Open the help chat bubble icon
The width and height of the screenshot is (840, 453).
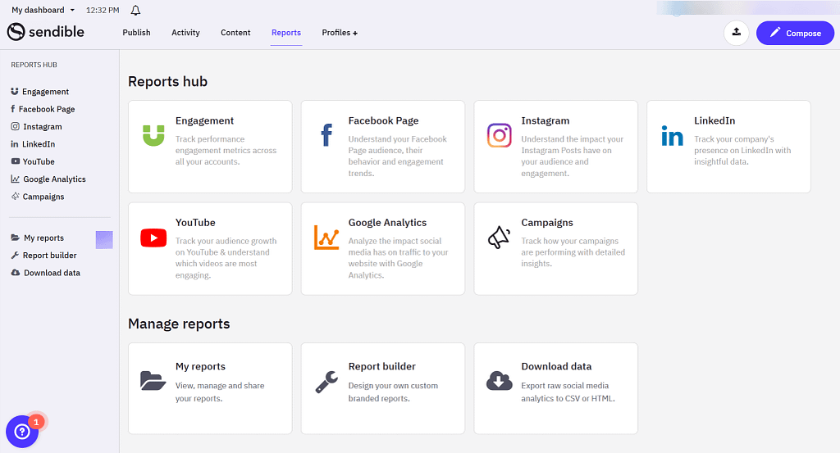click(22, 431)
